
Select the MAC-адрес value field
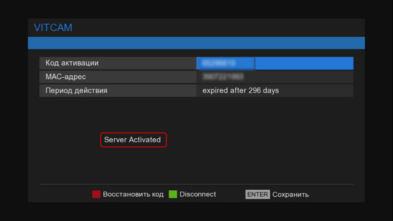click(275, 77)
